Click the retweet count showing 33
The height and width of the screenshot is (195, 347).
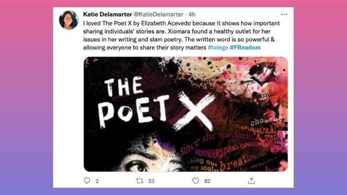point(151,181)
